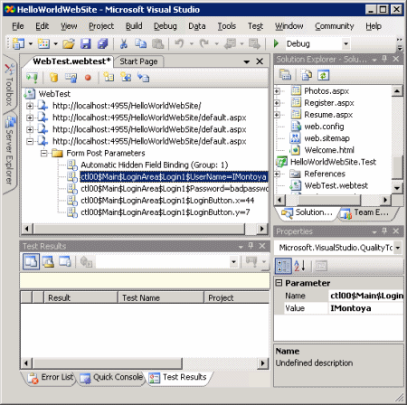
Task: Click the Set Request Plug-in icon
Action: pos(109,78)
